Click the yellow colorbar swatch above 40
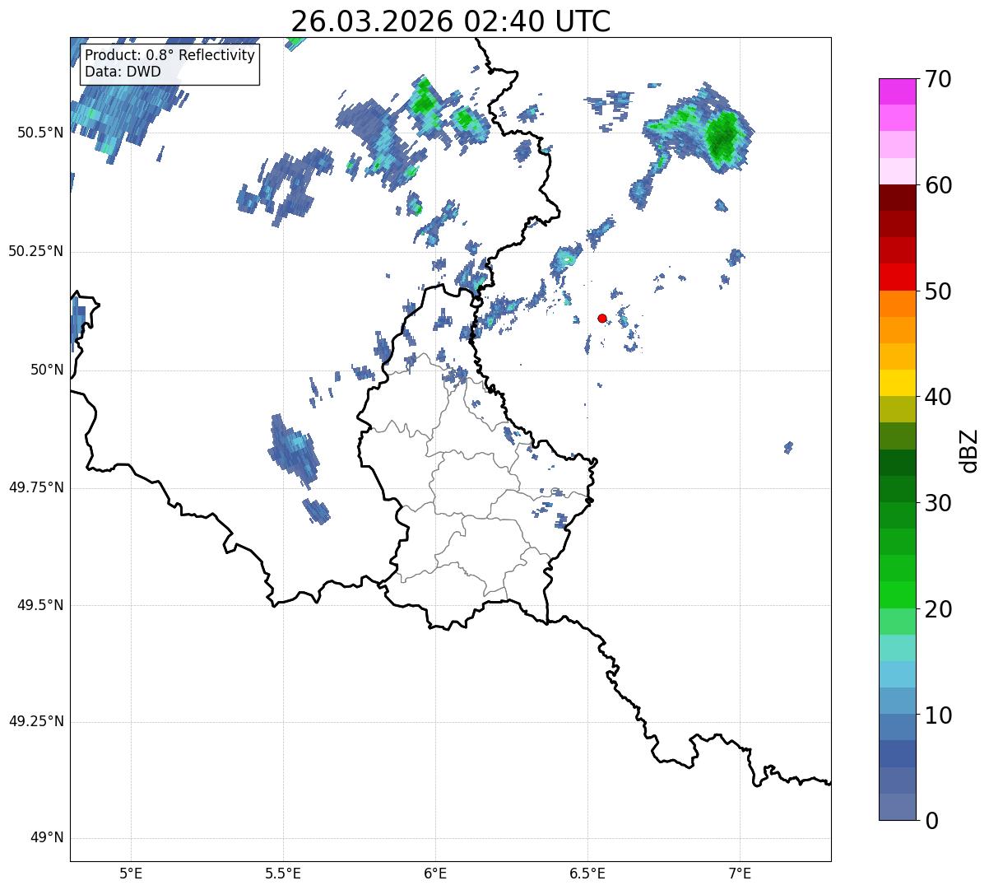This screenshot has width=989, height=890. 898,383
